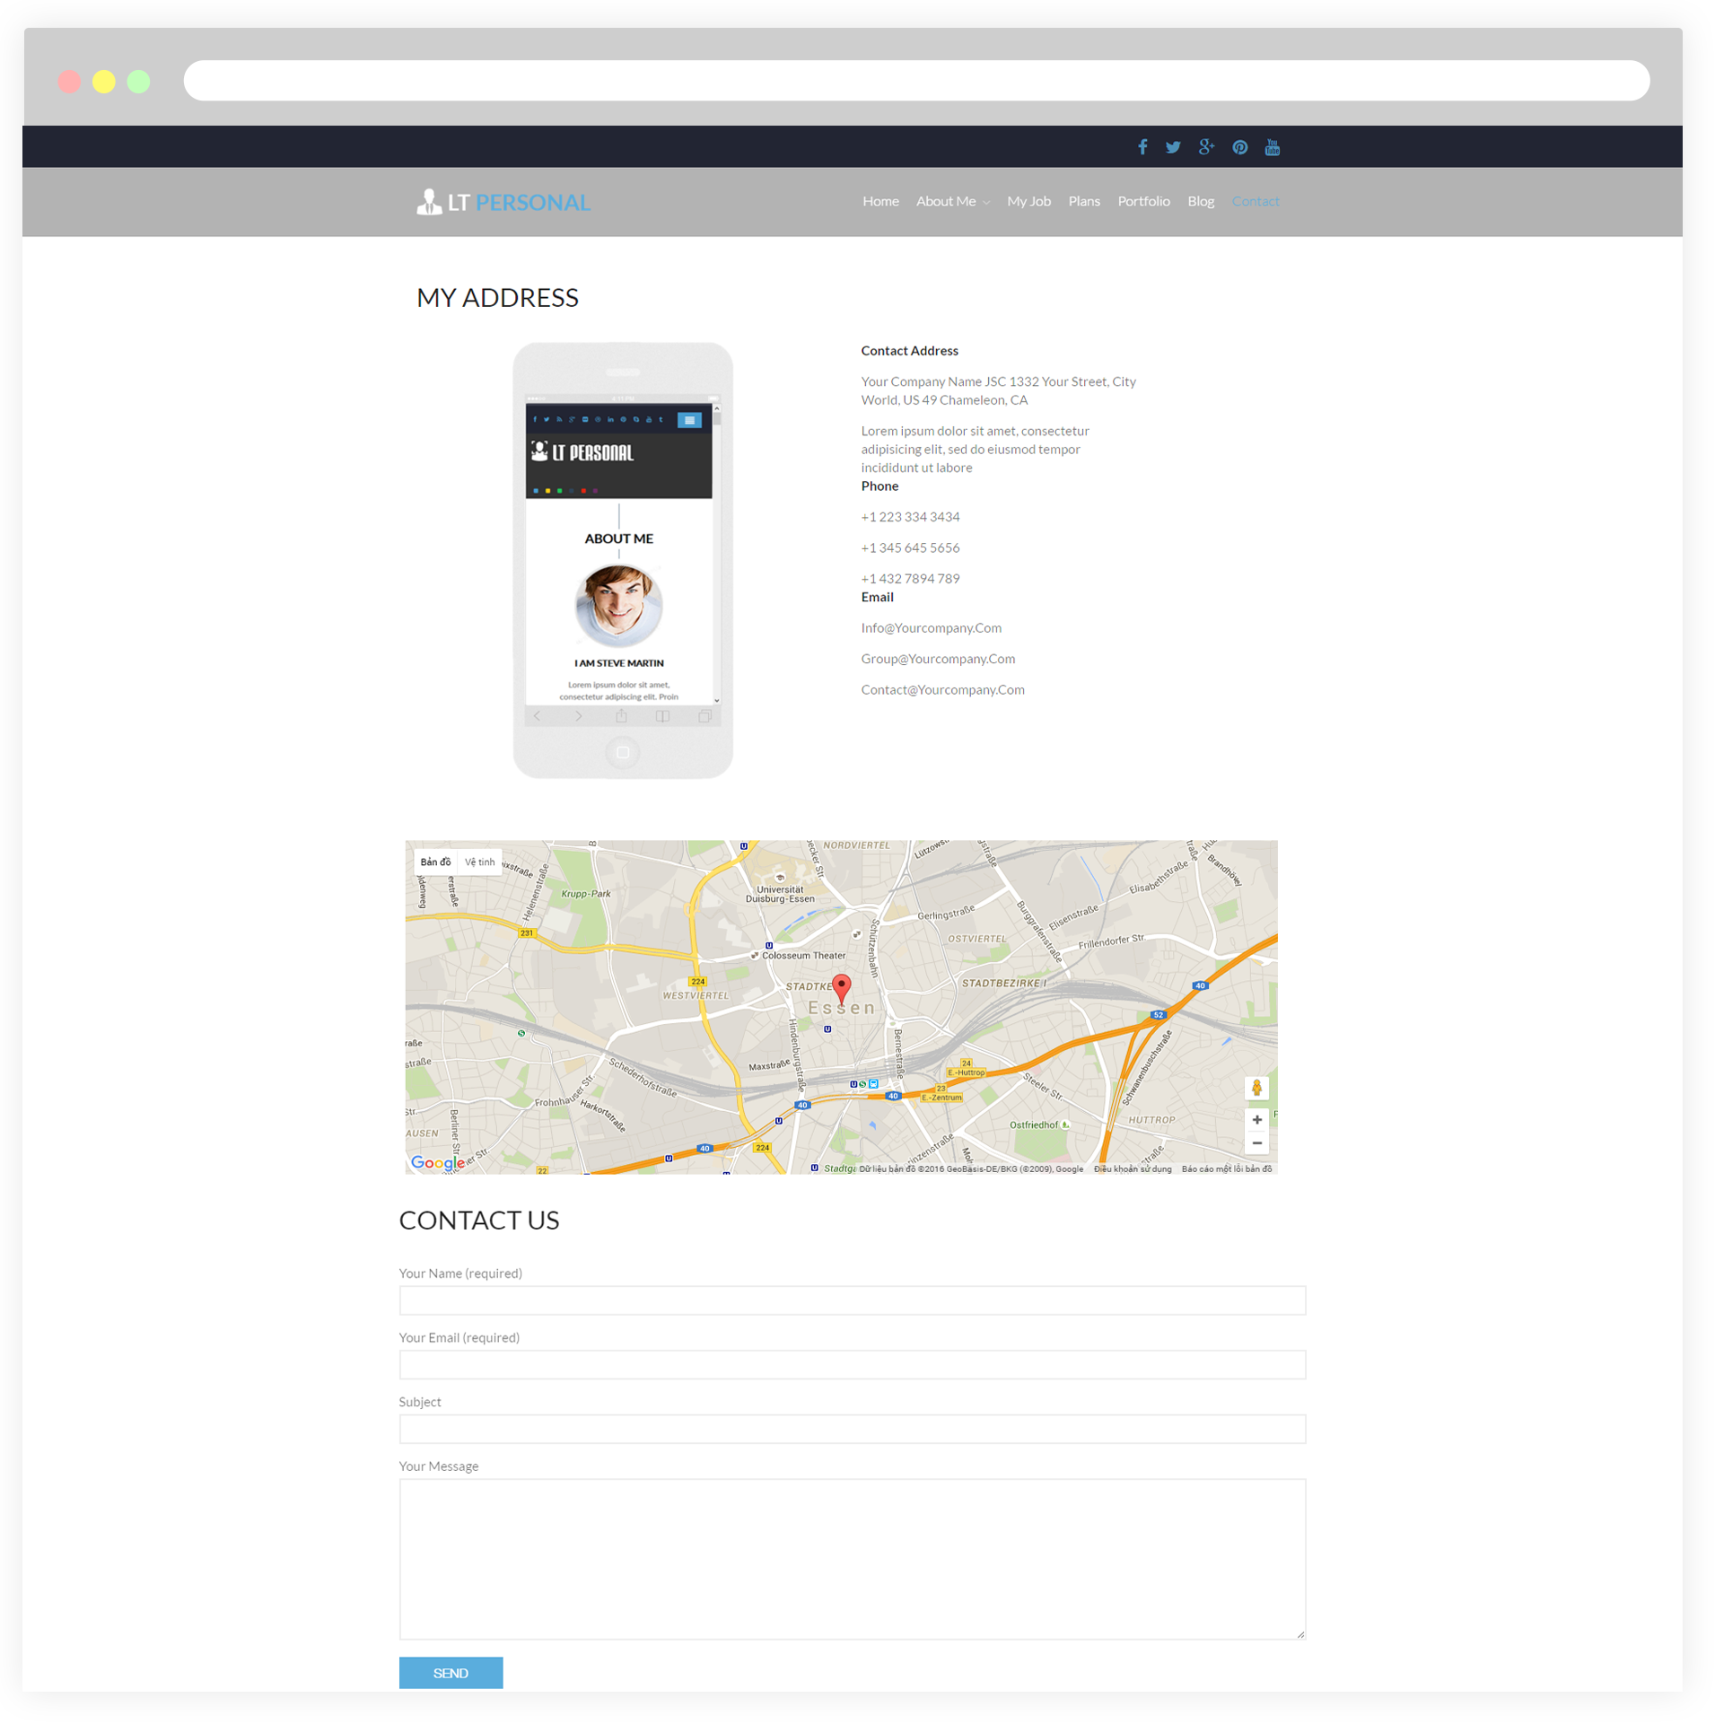1715x1724 pixels.
Task: Focus the Your Name input field
Action: pos(852,1300)
